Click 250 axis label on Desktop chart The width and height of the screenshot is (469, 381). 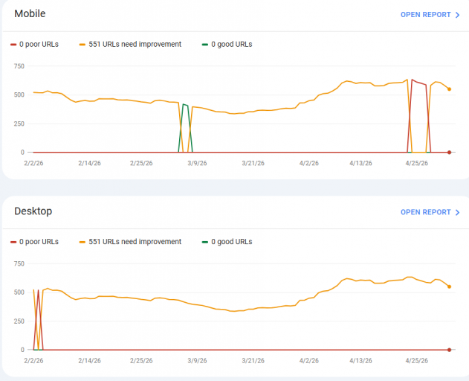point(19,321)
